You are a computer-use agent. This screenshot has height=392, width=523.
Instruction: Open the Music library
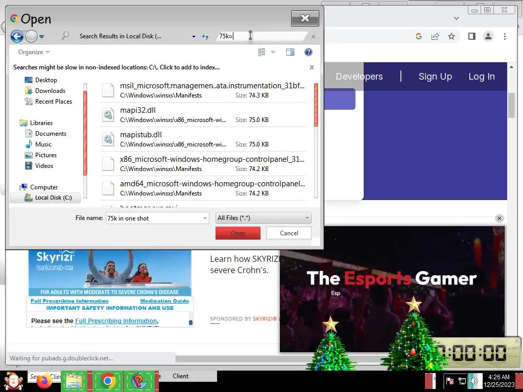point(43,144)
